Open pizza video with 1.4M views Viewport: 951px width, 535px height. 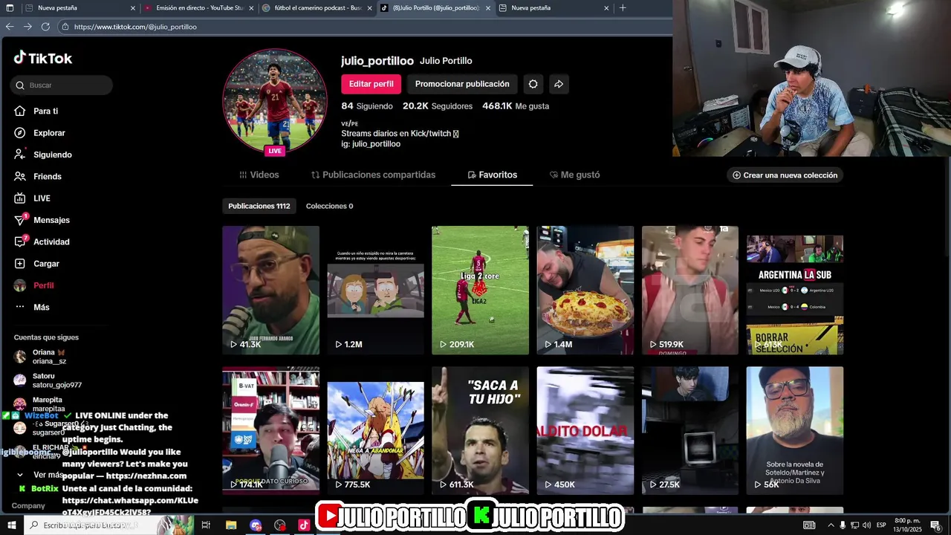tap(585, 290)
